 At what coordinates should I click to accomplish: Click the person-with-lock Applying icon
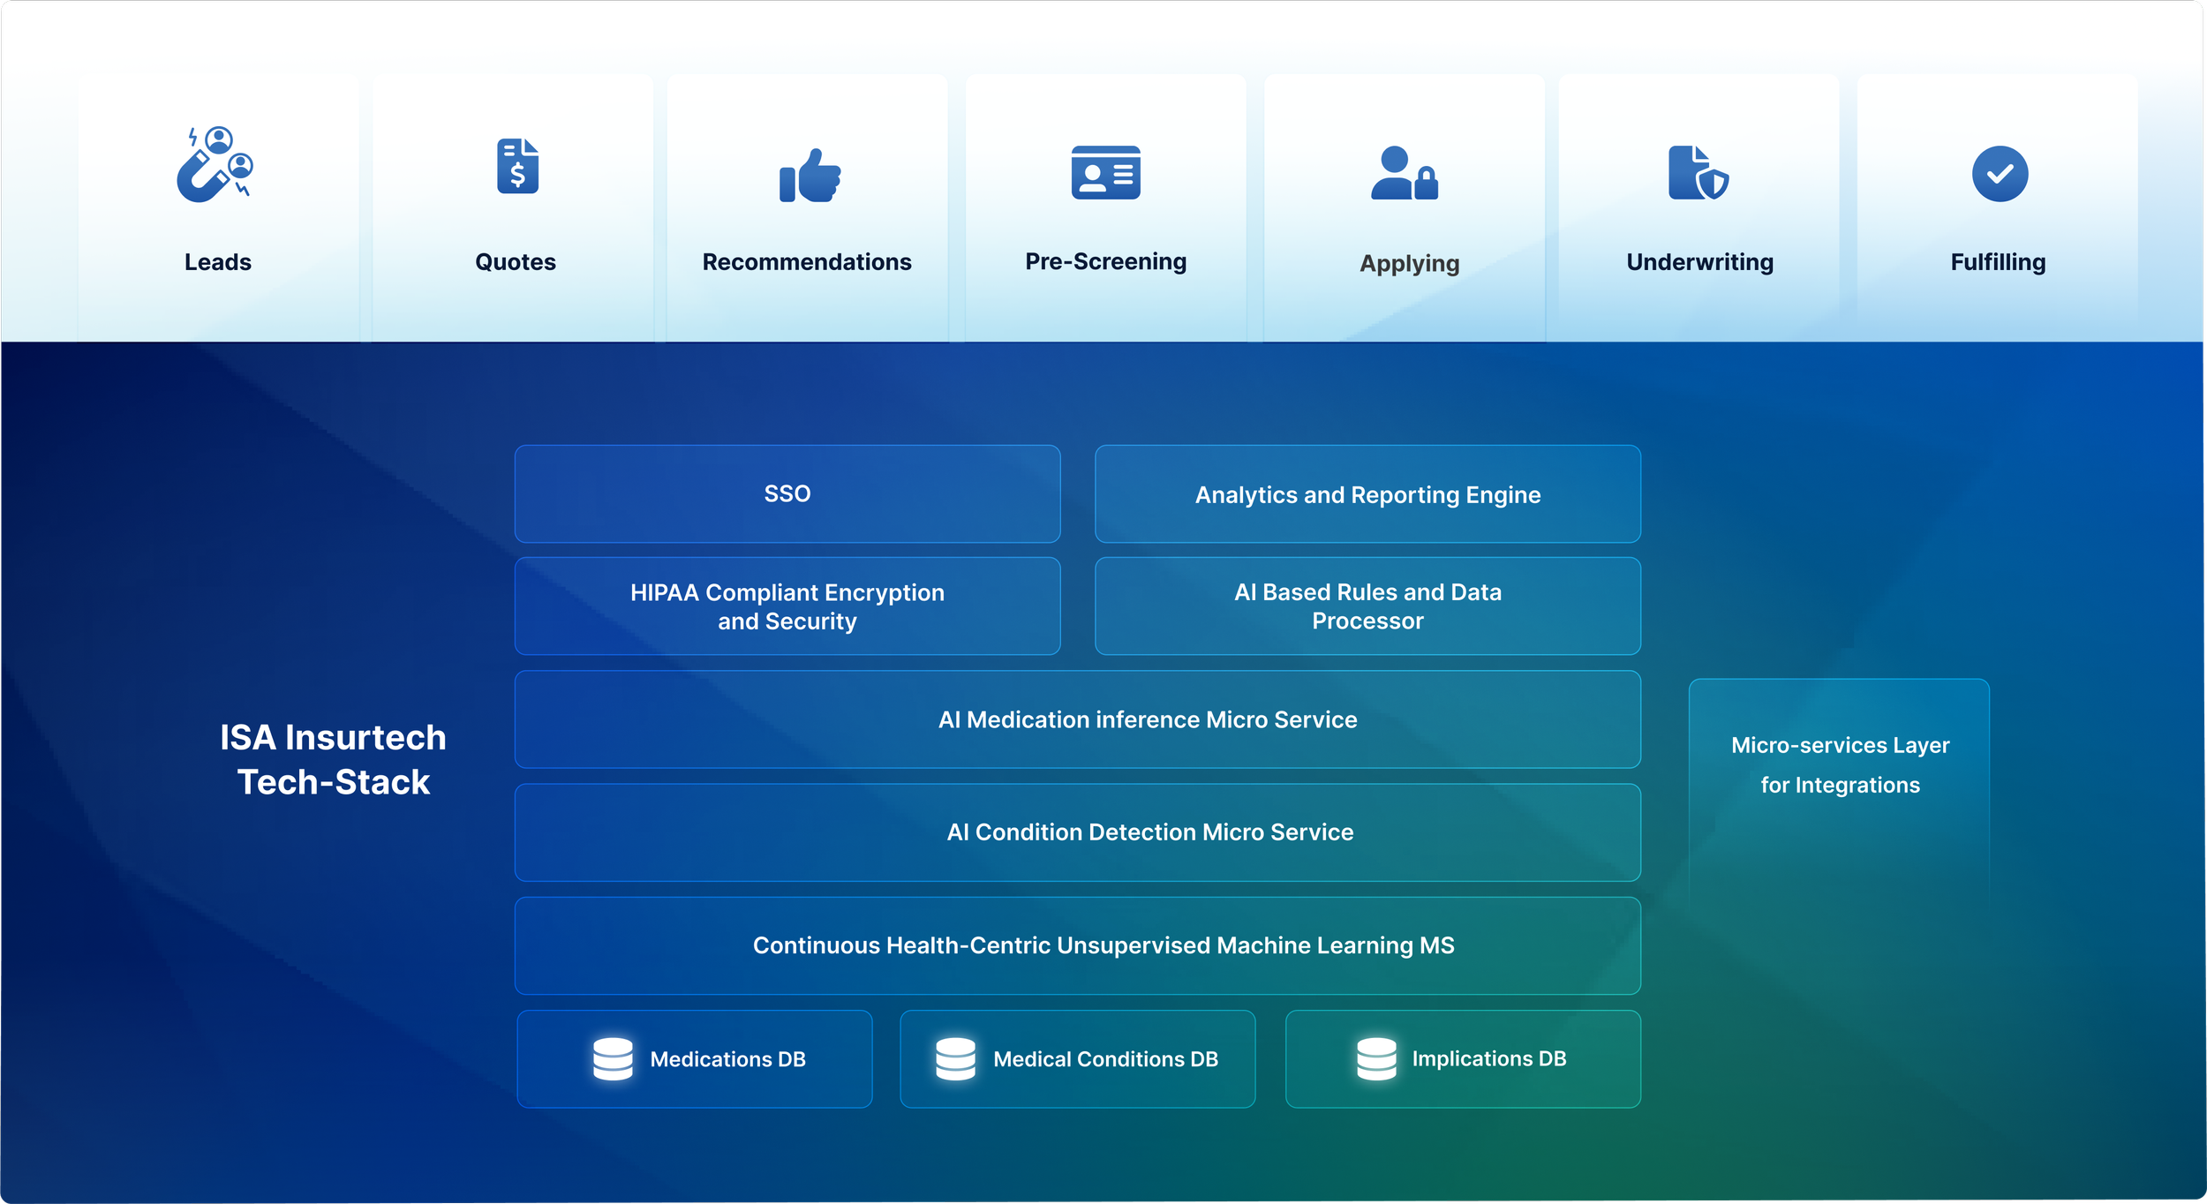point(1407,174)
